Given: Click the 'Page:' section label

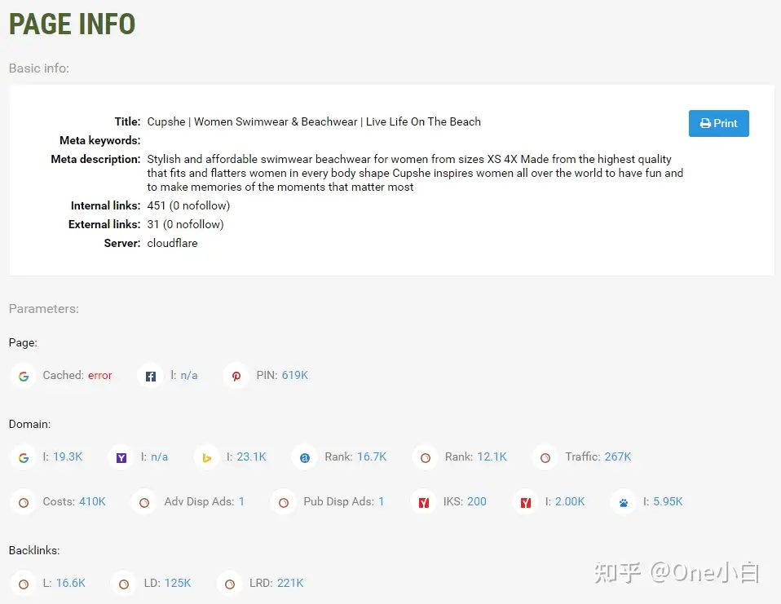Looking at the screenshot, I should (x=23, y=342).
